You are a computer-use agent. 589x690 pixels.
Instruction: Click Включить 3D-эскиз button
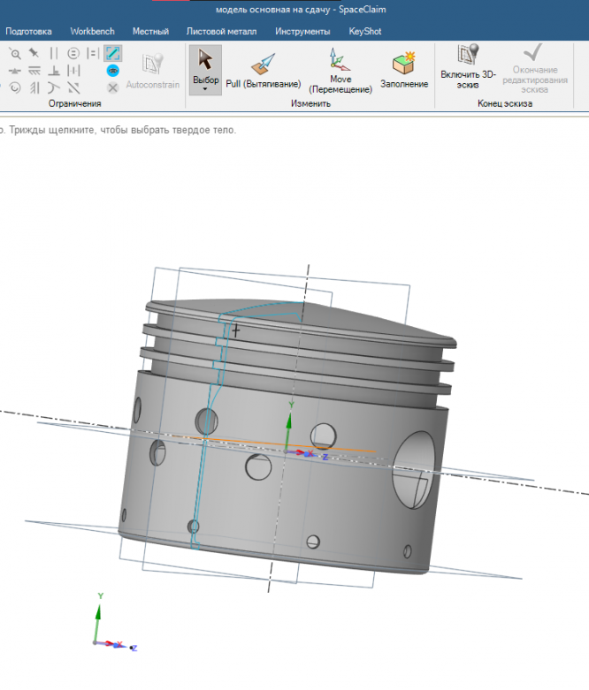pyautogui.click(x=468, y=66)
